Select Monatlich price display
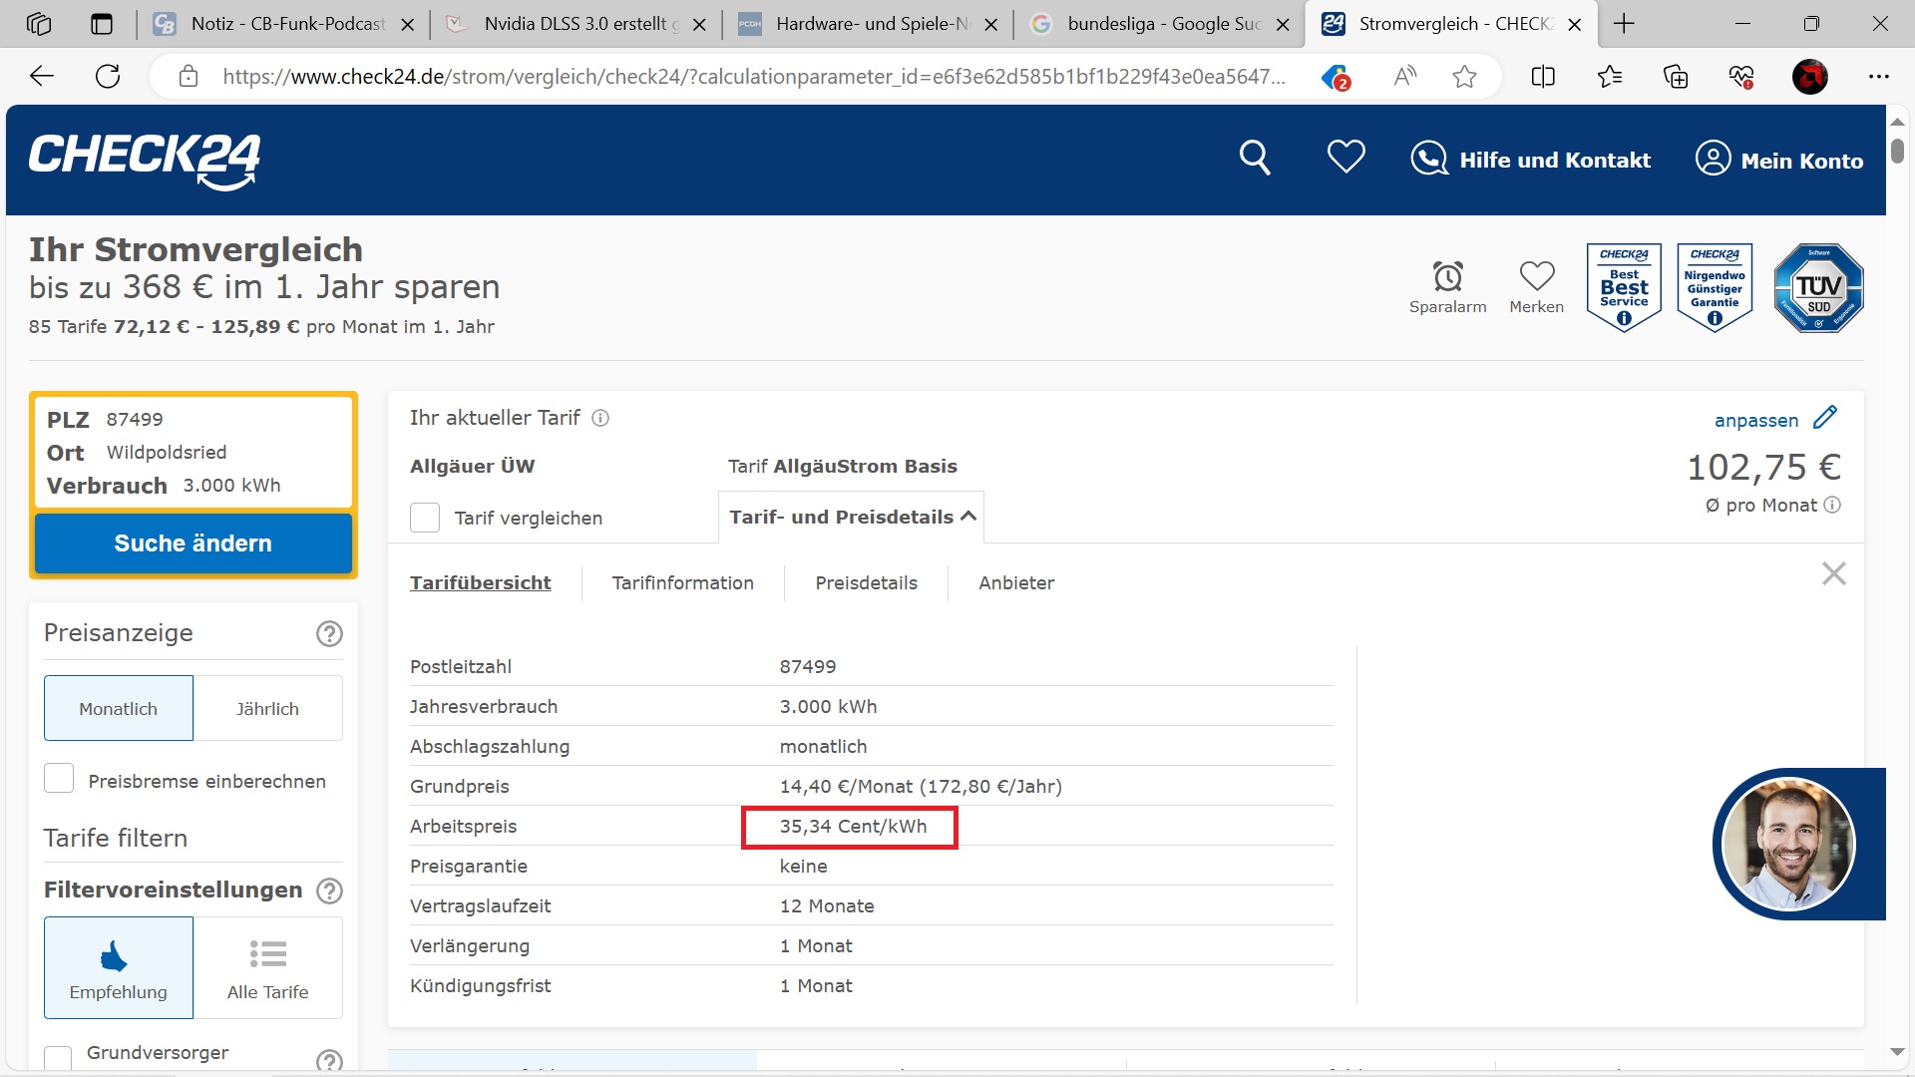This screenshot has width=1915, height=1077. coord(119,708)
